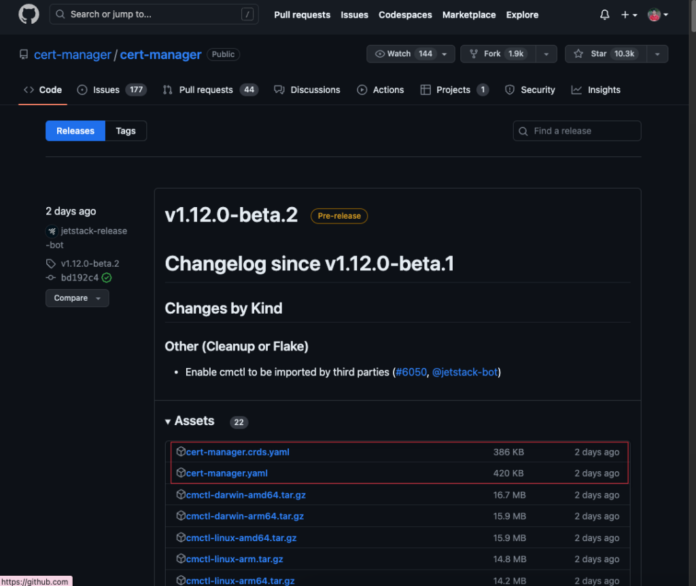Click the Pre-release badge
The width and height of the screenshot is (696, 586).
coord(339,216)
